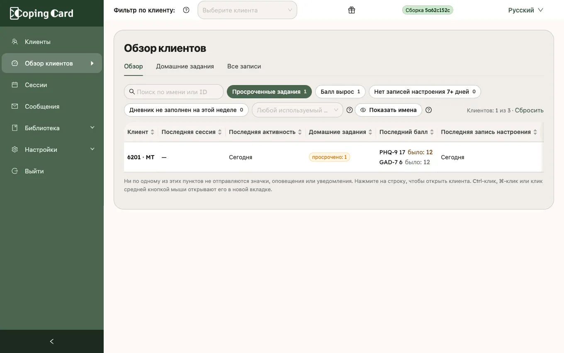This screenshot has height=353, width=564.
Task: Toggle Нет записей настроения 7+ дней filter
Action: (x=425, y=92)
